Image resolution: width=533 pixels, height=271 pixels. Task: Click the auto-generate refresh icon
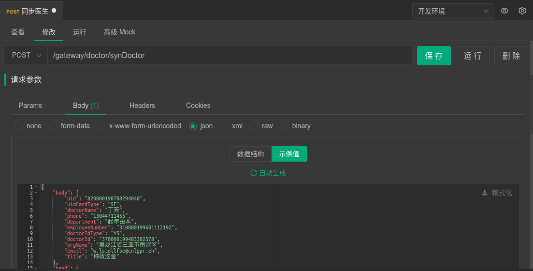[x=254, y=173]
